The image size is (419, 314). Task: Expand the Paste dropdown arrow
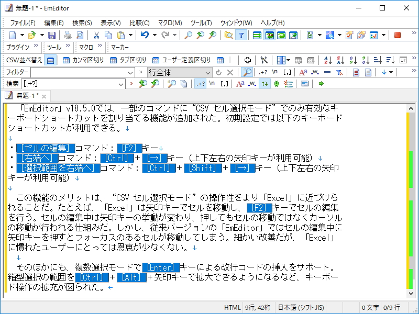pos(130,35)
